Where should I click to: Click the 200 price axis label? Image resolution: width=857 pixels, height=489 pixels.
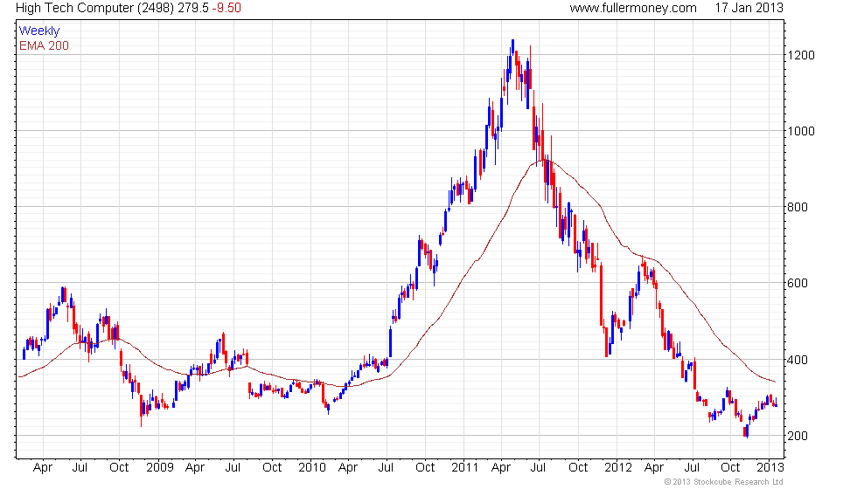point(798,436)
